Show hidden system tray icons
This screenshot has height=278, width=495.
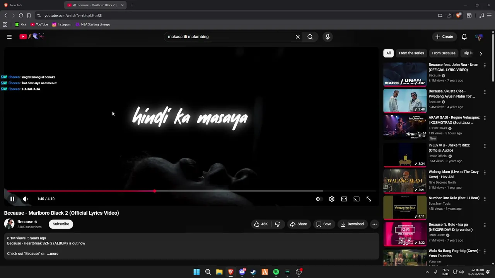427,272
